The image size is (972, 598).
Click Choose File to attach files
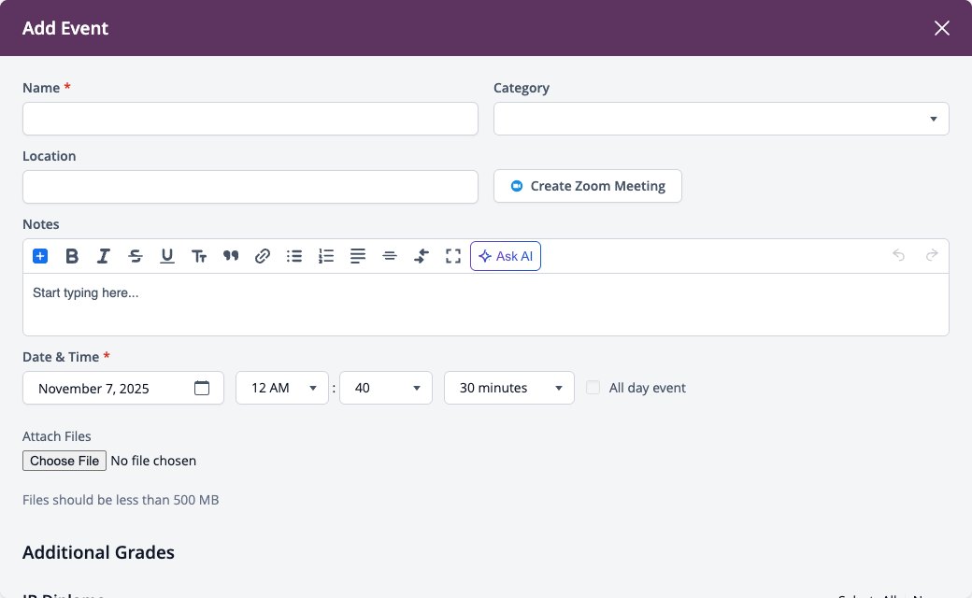point(64,461)
